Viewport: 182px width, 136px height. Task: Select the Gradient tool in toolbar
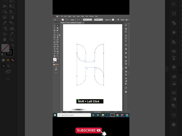57,46
